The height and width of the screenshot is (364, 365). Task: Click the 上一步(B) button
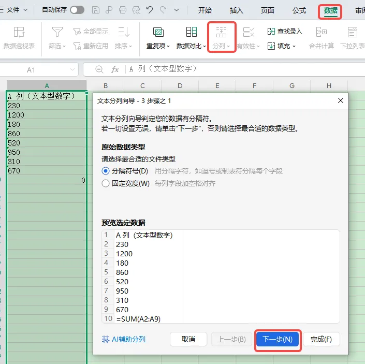pyautogui.click(x=231, y=339)
